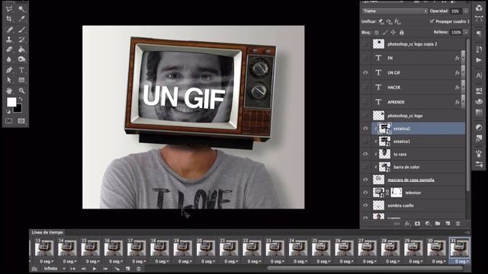Hide the televisor layer

coord(365,193)
